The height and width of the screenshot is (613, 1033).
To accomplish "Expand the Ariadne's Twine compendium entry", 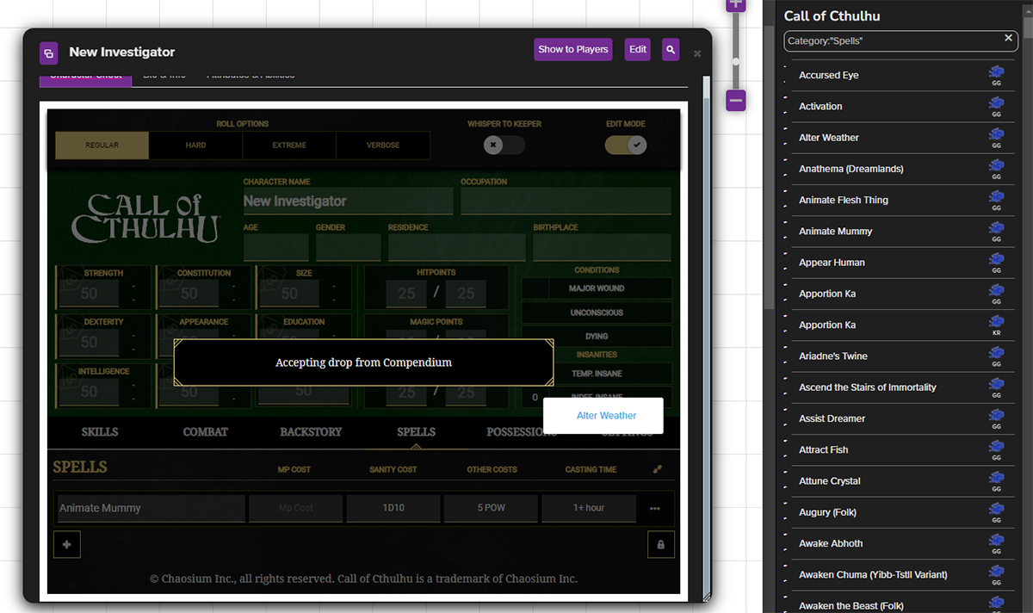I will click(x=832, y=356).
